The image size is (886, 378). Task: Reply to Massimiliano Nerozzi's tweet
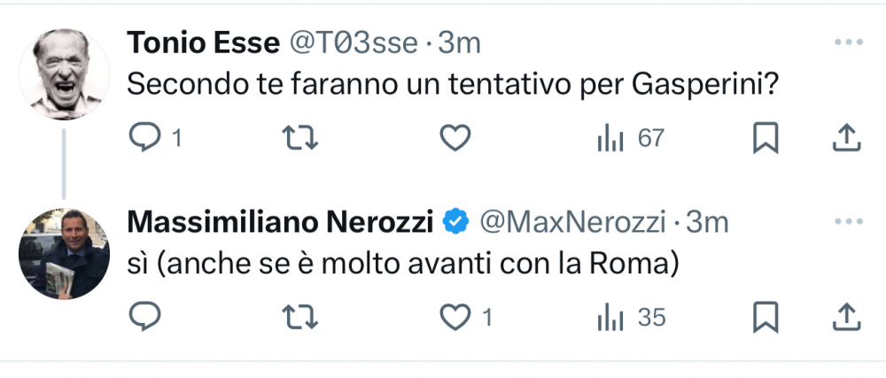point(145,317)
